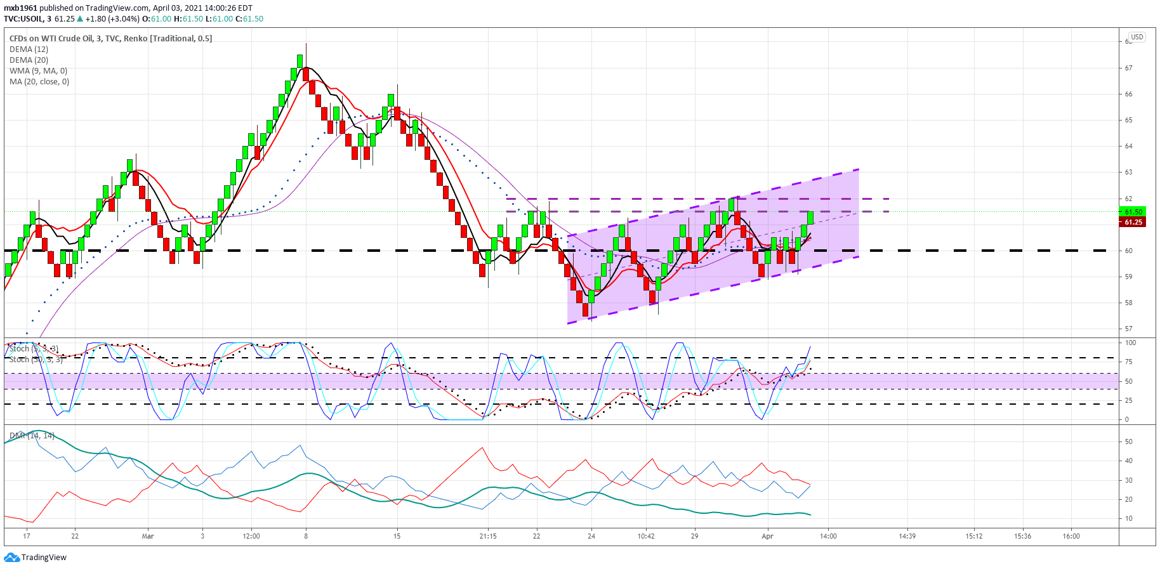Click the O:61.00 open value
The height and width of the screenshot is (569, 1160).
point(157,19)
